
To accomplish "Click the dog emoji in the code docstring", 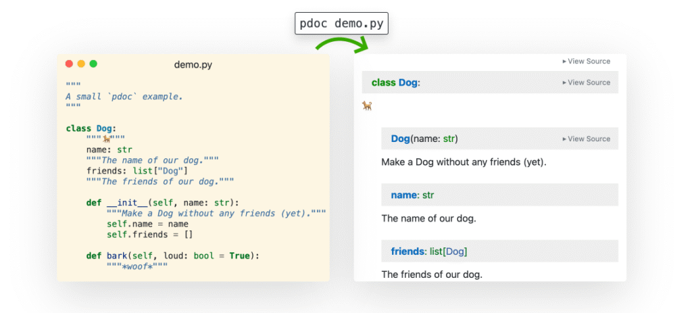I will point(106,139).
